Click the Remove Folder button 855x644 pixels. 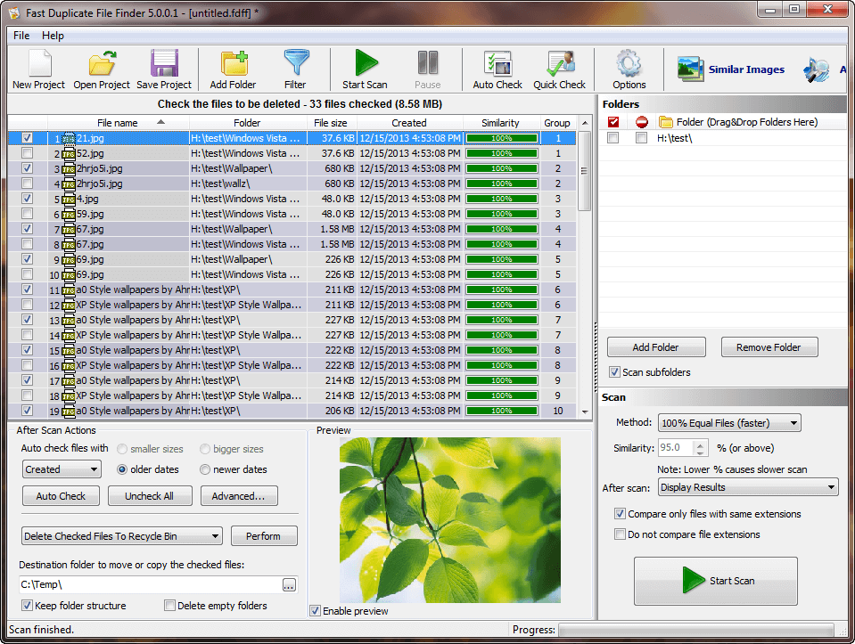coord(769,346)
